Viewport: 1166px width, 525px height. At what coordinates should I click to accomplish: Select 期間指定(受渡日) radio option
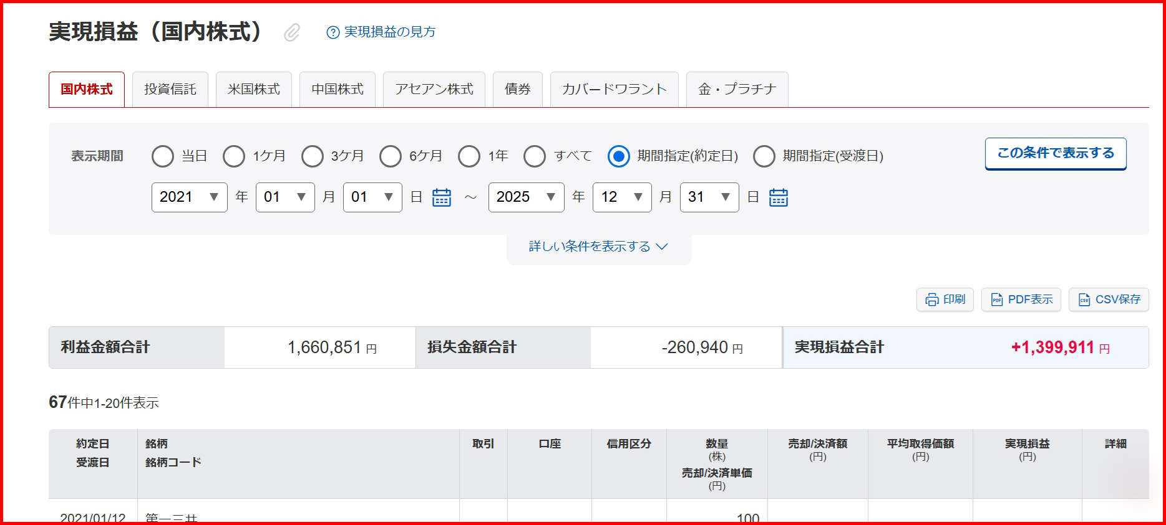coord(764,156)
